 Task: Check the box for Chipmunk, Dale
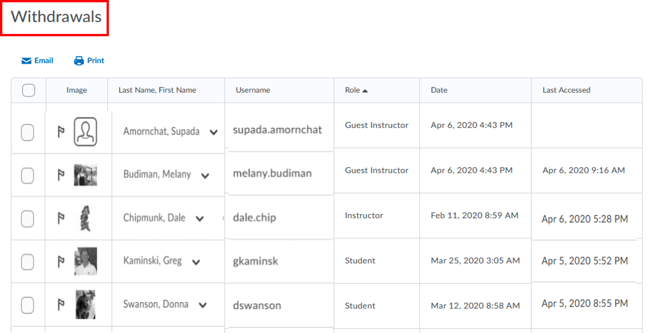point(27,219)
